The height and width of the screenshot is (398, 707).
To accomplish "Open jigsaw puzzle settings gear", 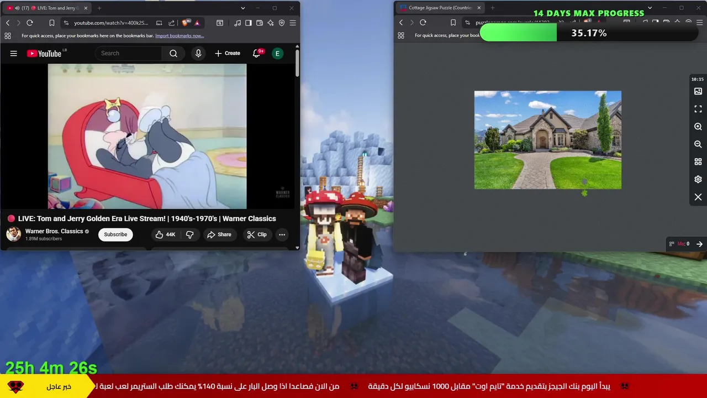I will 698,179.
